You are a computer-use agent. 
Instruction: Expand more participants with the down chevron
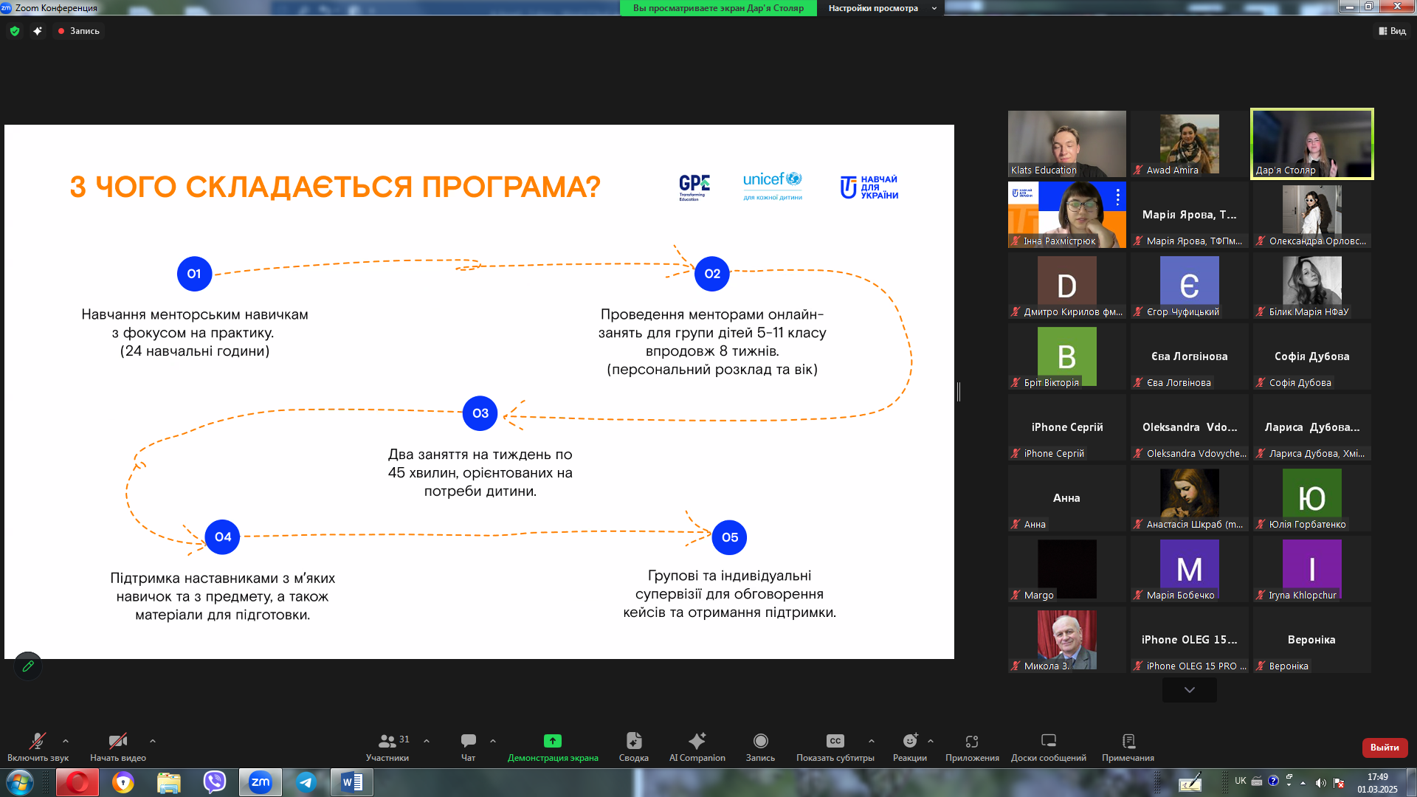point(1190,690)
